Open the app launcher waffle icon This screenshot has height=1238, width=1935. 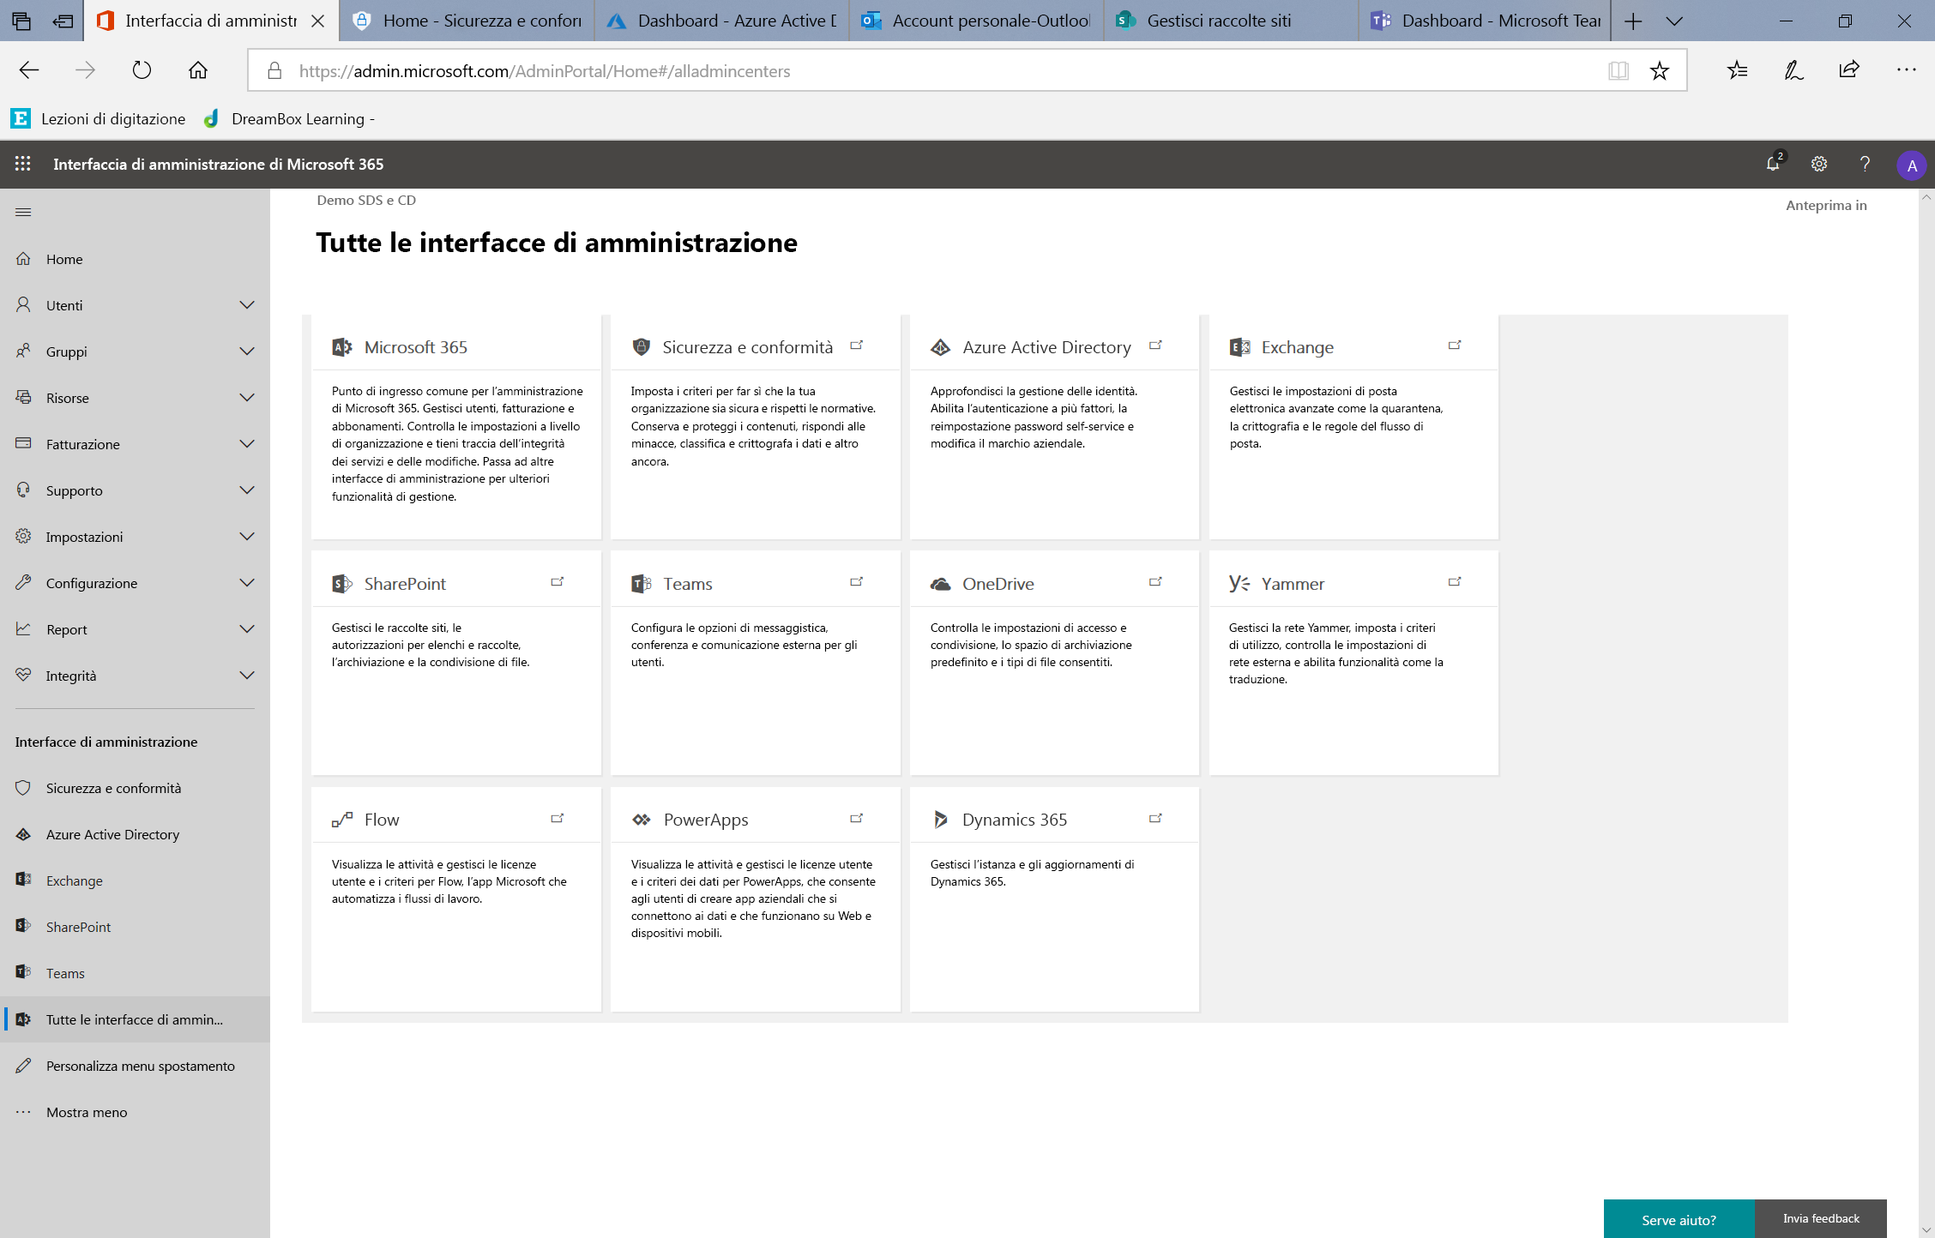[23, 164]
